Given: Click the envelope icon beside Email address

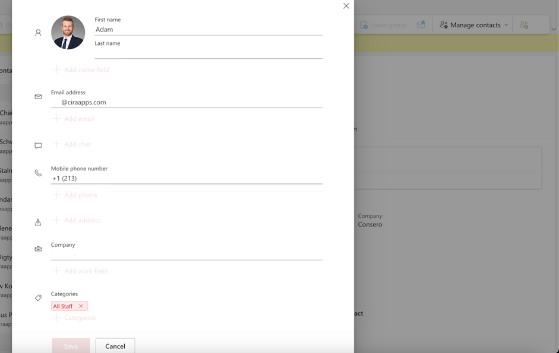Looking at the screenshot, I should point(38,97).
